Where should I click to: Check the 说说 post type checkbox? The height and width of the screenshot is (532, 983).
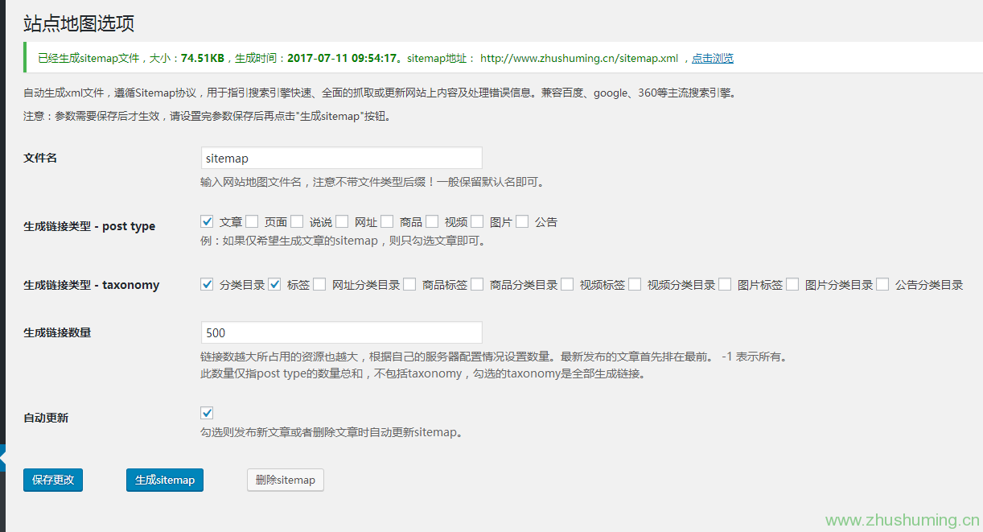point(297,221)
